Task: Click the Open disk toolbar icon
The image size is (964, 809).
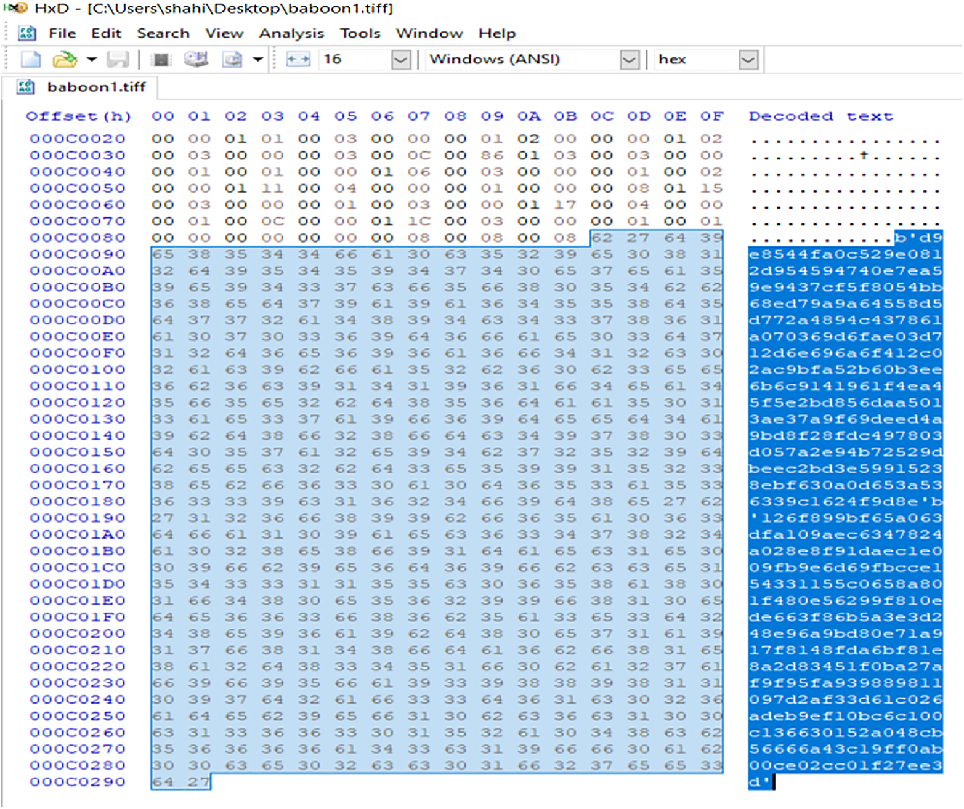Action: point(196,60)
